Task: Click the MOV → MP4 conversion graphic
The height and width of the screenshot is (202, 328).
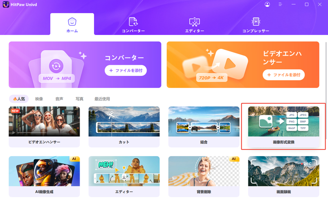Action: tap(57, 78)
